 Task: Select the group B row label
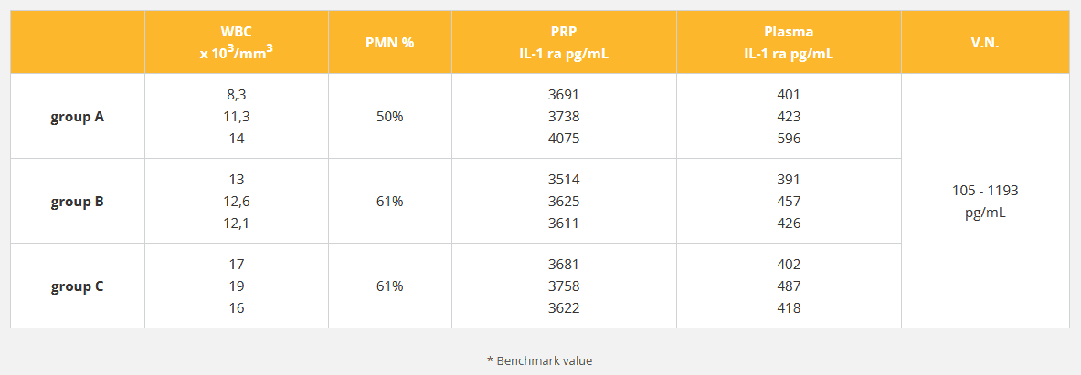coord(77,201)
